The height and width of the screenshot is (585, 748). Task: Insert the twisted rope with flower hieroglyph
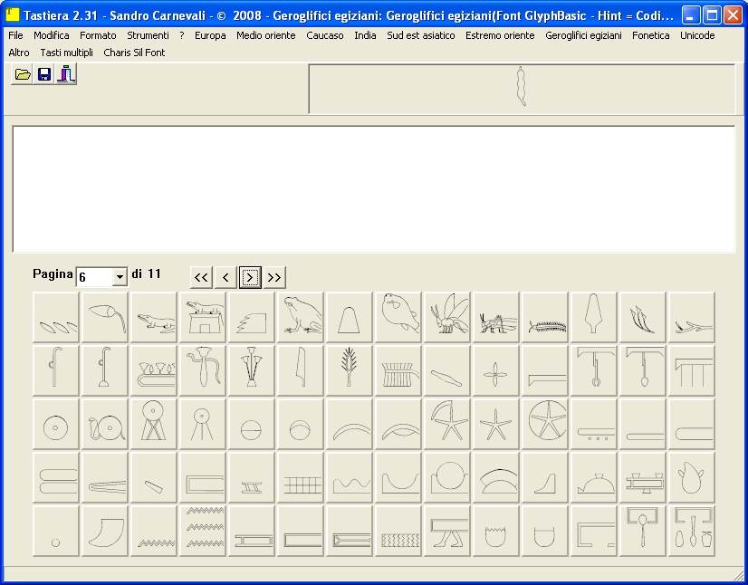tap(203, 370)
